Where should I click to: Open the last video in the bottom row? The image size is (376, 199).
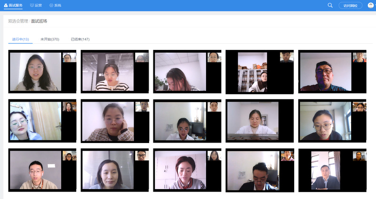tap(332, 170)
